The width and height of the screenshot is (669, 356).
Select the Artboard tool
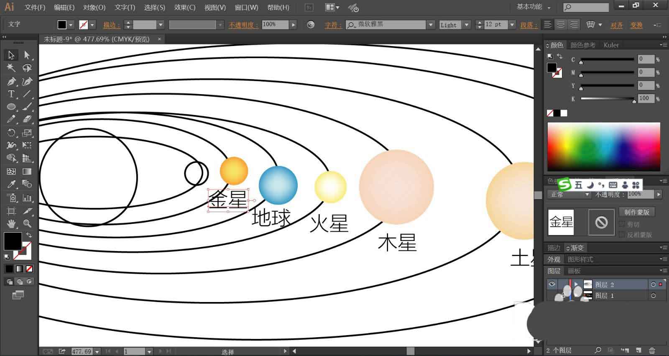pos(11,211)
